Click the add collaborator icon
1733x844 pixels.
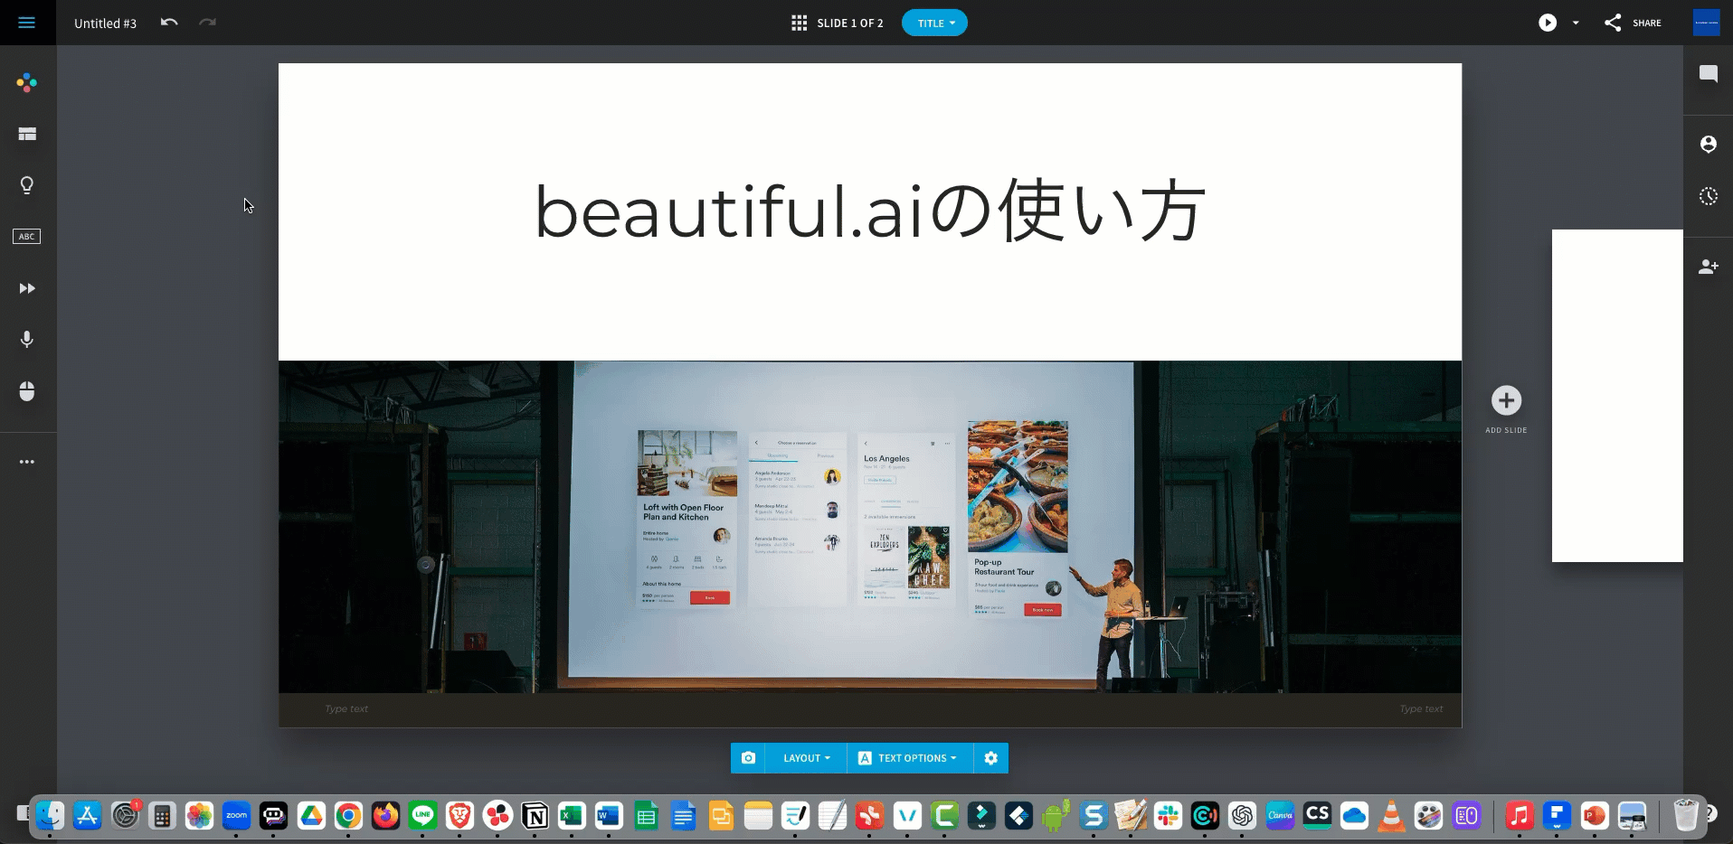(1708, 267)
